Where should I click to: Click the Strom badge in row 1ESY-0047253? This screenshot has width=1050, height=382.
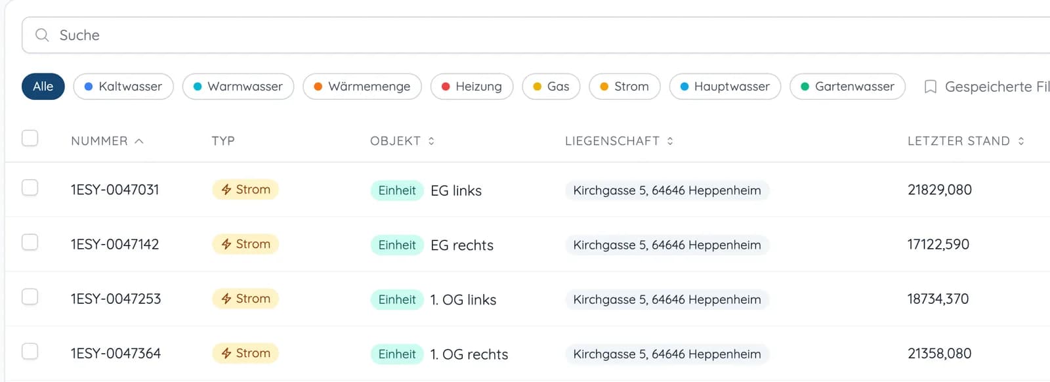click(245, 299)
